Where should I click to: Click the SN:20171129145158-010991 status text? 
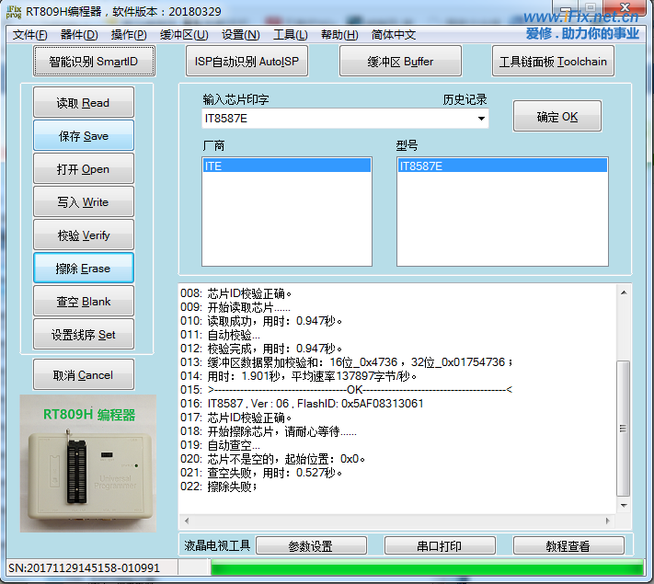click(85, 568)
